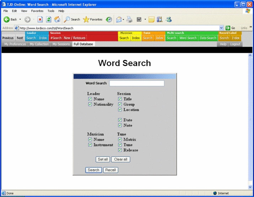
Task: Open the Help menu in menu bar
Action: 61,11
